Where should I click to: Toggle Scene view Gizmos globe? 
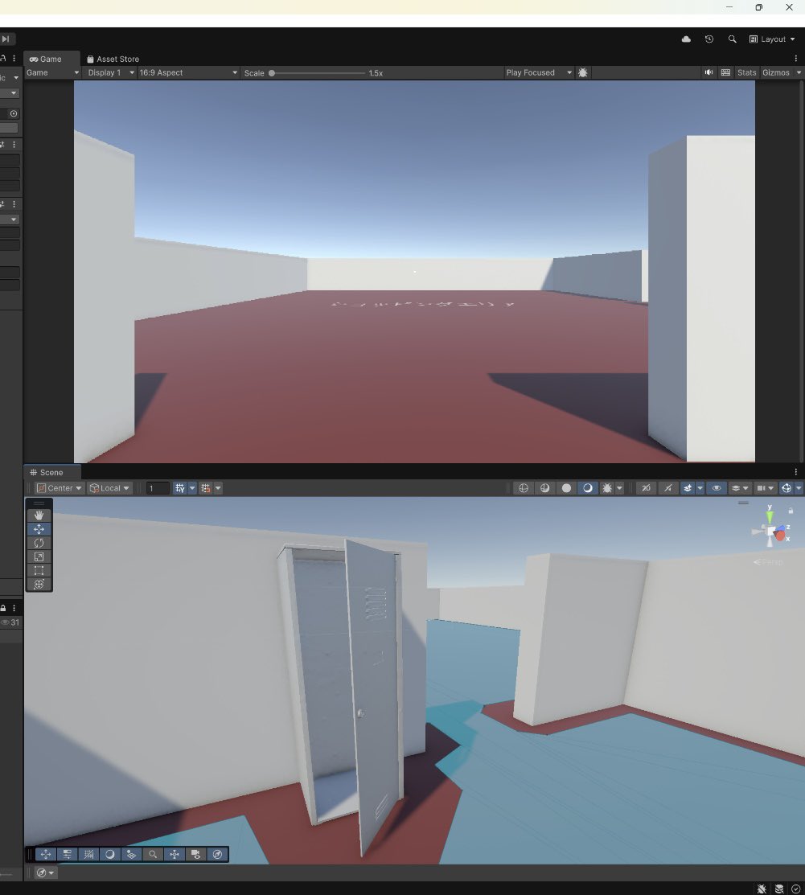pos(787,488)
